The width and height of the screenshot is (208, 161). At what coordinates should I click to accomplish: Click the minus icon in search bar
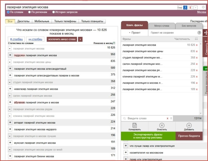point(196,7)
